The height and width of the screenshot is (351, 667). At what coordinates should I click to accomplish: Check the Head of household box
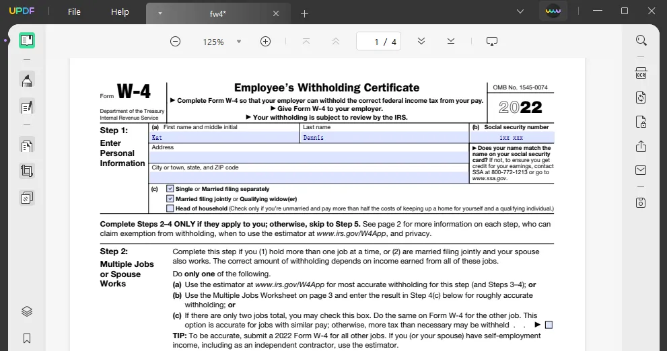coord(170,208)
